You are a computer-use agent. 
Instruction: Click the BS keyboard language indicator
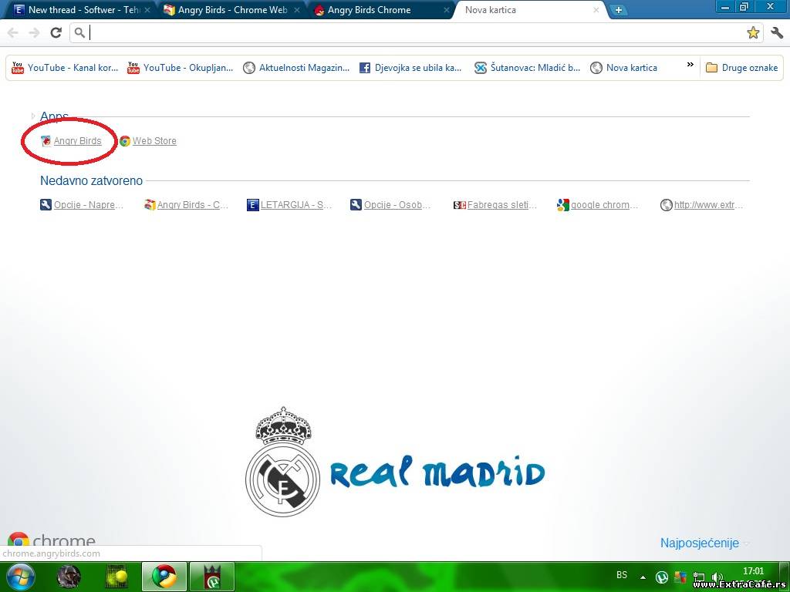pos(622,575)
